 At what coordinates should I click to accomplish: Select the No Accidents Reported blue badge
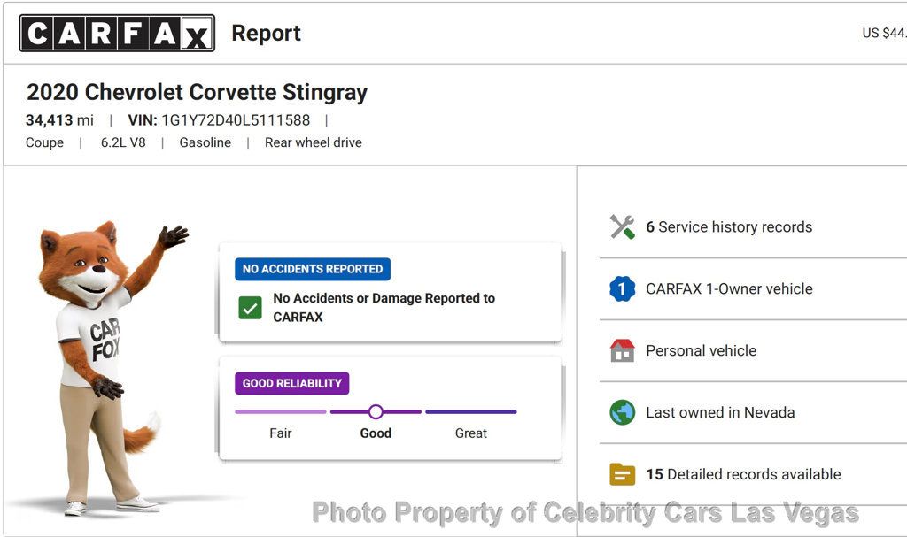313,269
